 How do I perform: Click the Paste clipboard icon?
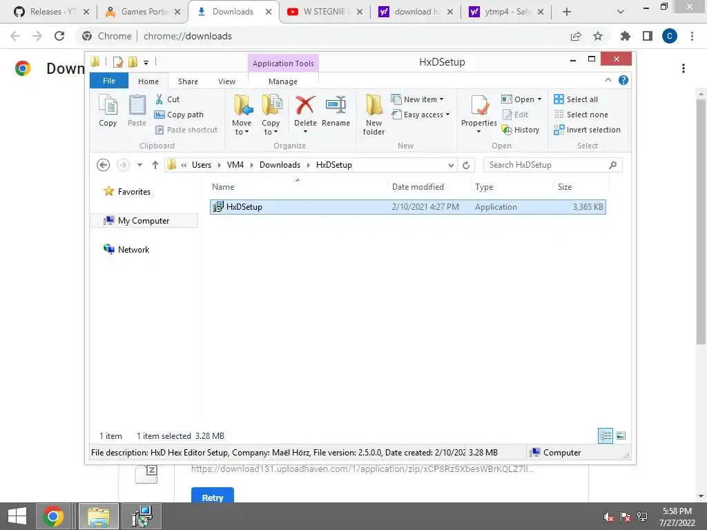(x=137, y=111)
